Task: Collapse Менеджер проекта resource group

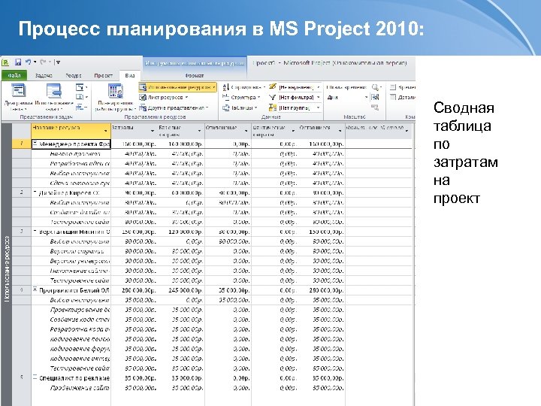Action: [x=35, y=144]
